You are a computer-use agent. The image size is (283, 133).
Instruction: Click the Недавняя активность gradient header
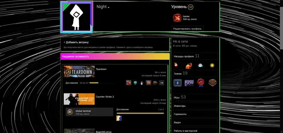[115, 56]
